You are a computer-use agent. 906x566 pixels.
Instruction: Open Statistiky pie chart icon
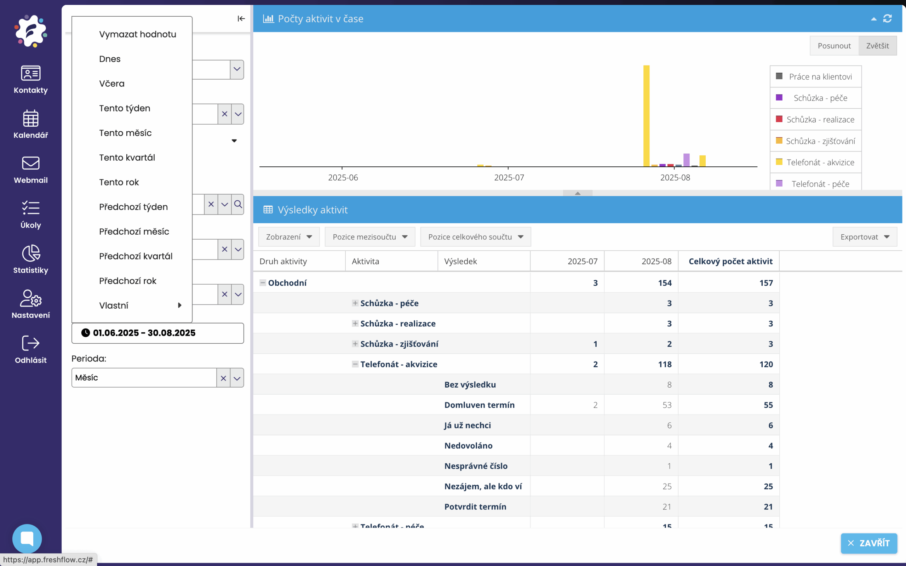click(31, 253)
